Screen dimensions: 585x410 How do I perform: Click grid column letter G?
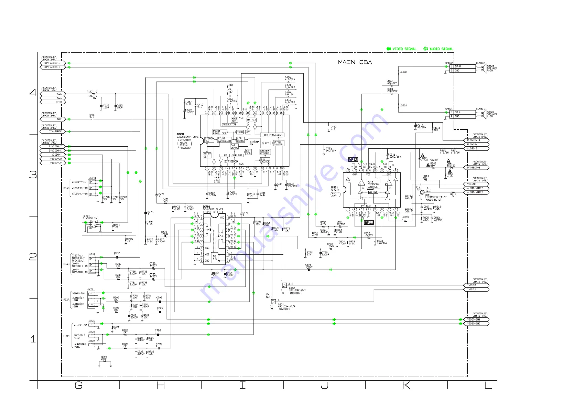point(78,385)
